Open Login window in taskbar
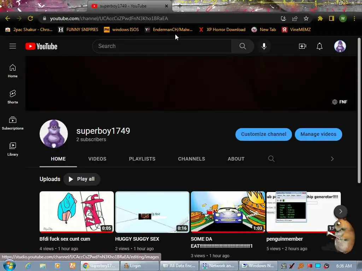This screenshot has height=271, width=362. click(140, 266)
